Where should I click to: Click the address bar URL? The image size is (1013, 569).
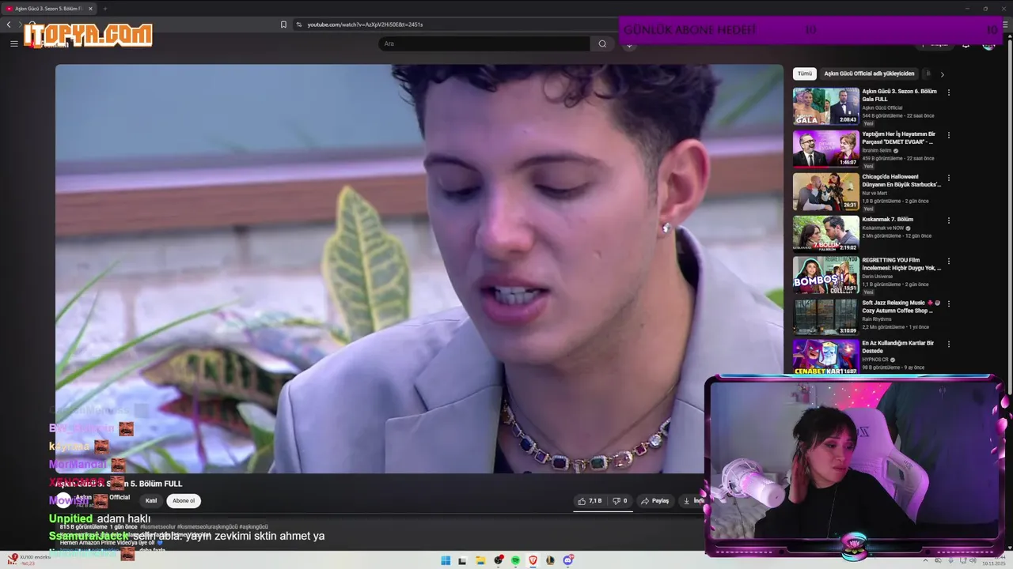point(365,24)
